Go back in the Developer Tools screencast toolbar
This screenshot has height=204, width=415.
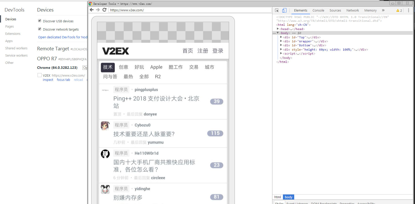point(92,10)
